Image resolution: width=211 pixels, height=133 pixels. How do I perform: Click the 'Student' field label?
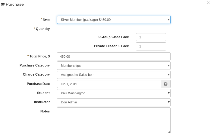tap(43, 93)
